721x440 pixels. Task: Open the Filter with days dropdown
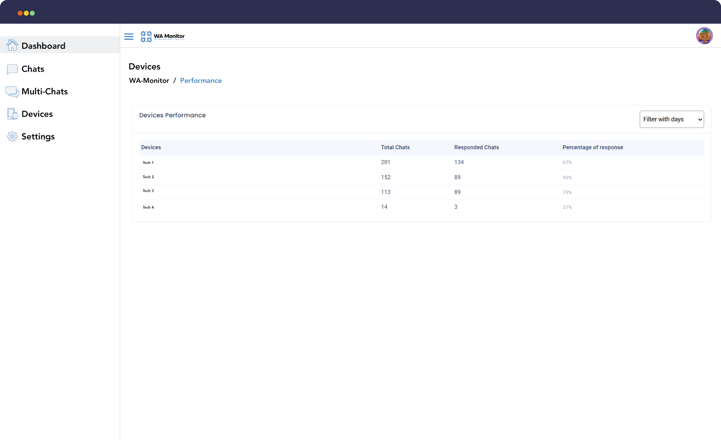coord(671,119)
